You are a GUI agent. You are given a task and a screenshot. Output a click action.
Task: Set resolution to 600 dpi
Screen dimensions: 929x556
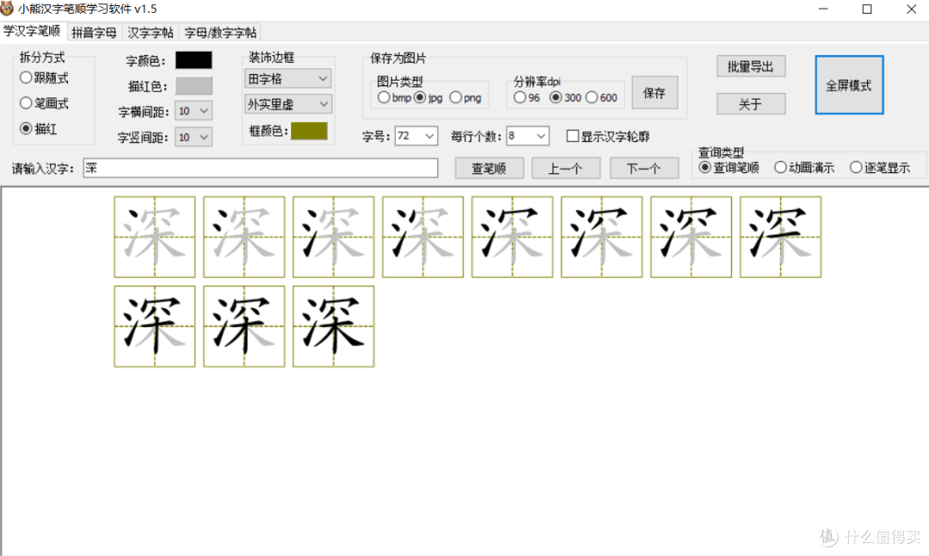point(601,98)
